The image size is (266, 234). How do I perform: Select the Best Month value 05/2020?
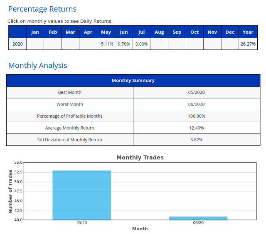tap(196, 93)
